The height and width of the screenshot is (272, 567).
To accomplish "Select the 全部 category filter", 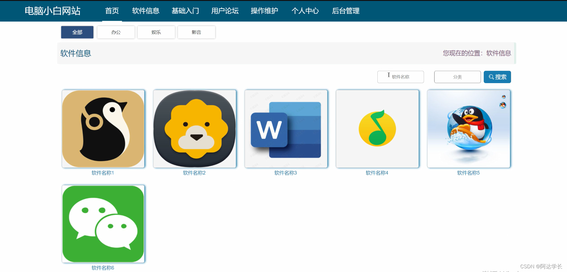I will click(77, 32).
